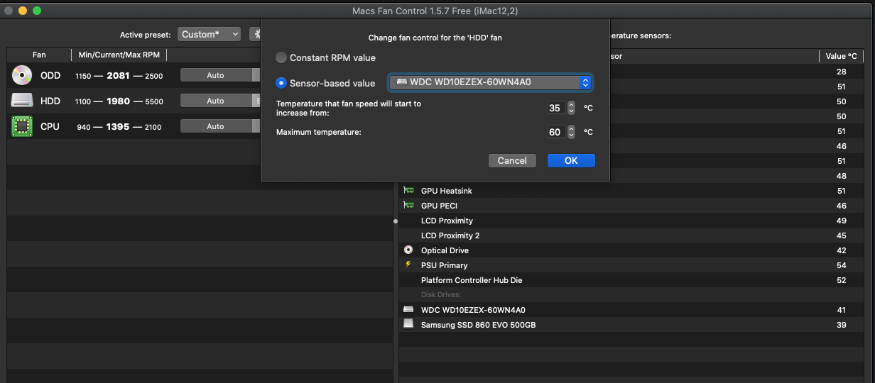Open the Active preset Custom dropdown
Image resolution: width=875 pixels, height=383 pixels.
(x=210, y=34)
